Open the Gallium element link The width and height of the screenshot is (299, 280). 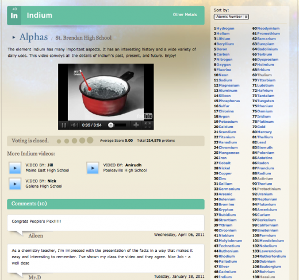point(225,184)
